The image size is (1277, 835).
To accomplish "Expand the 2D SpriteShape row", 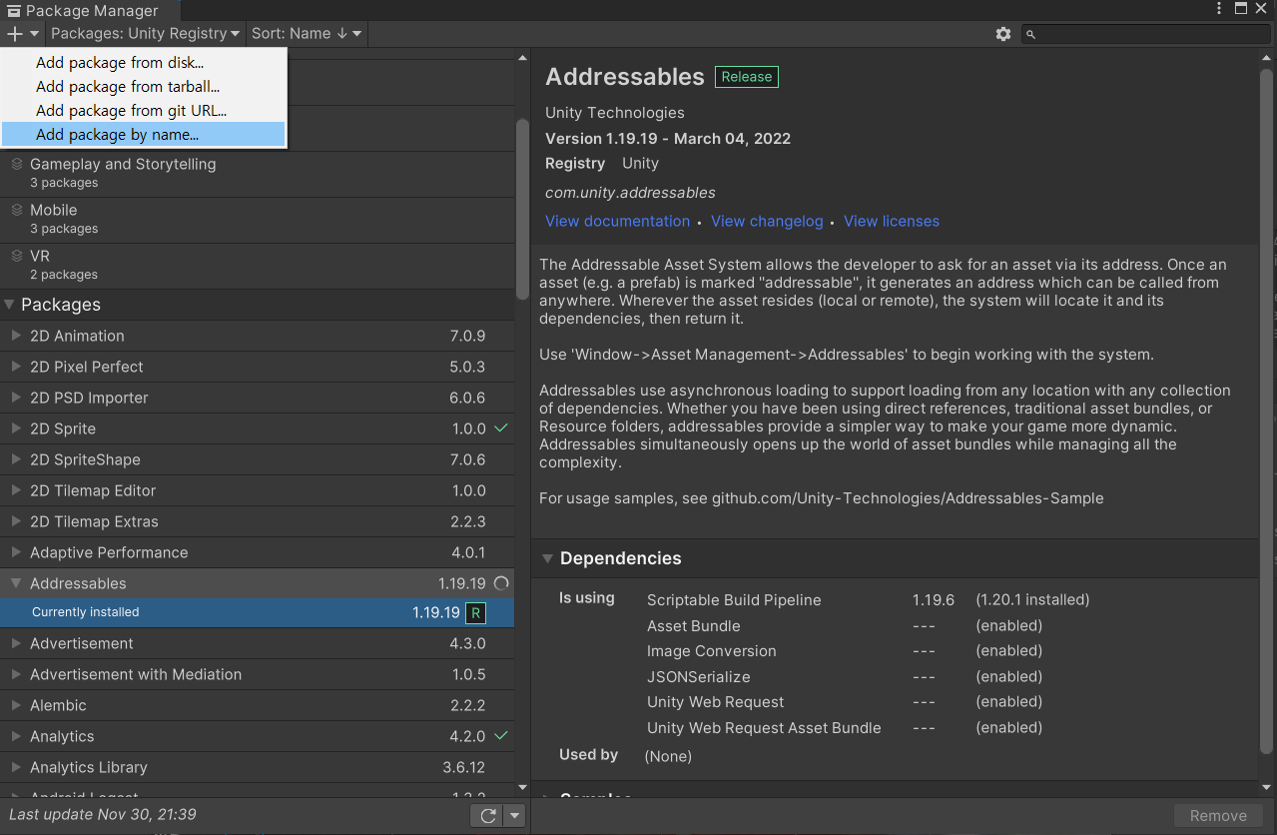I will (16, 459).
